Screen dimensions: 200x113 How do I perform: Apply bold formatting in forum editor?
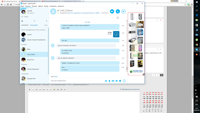click(29, 89)
